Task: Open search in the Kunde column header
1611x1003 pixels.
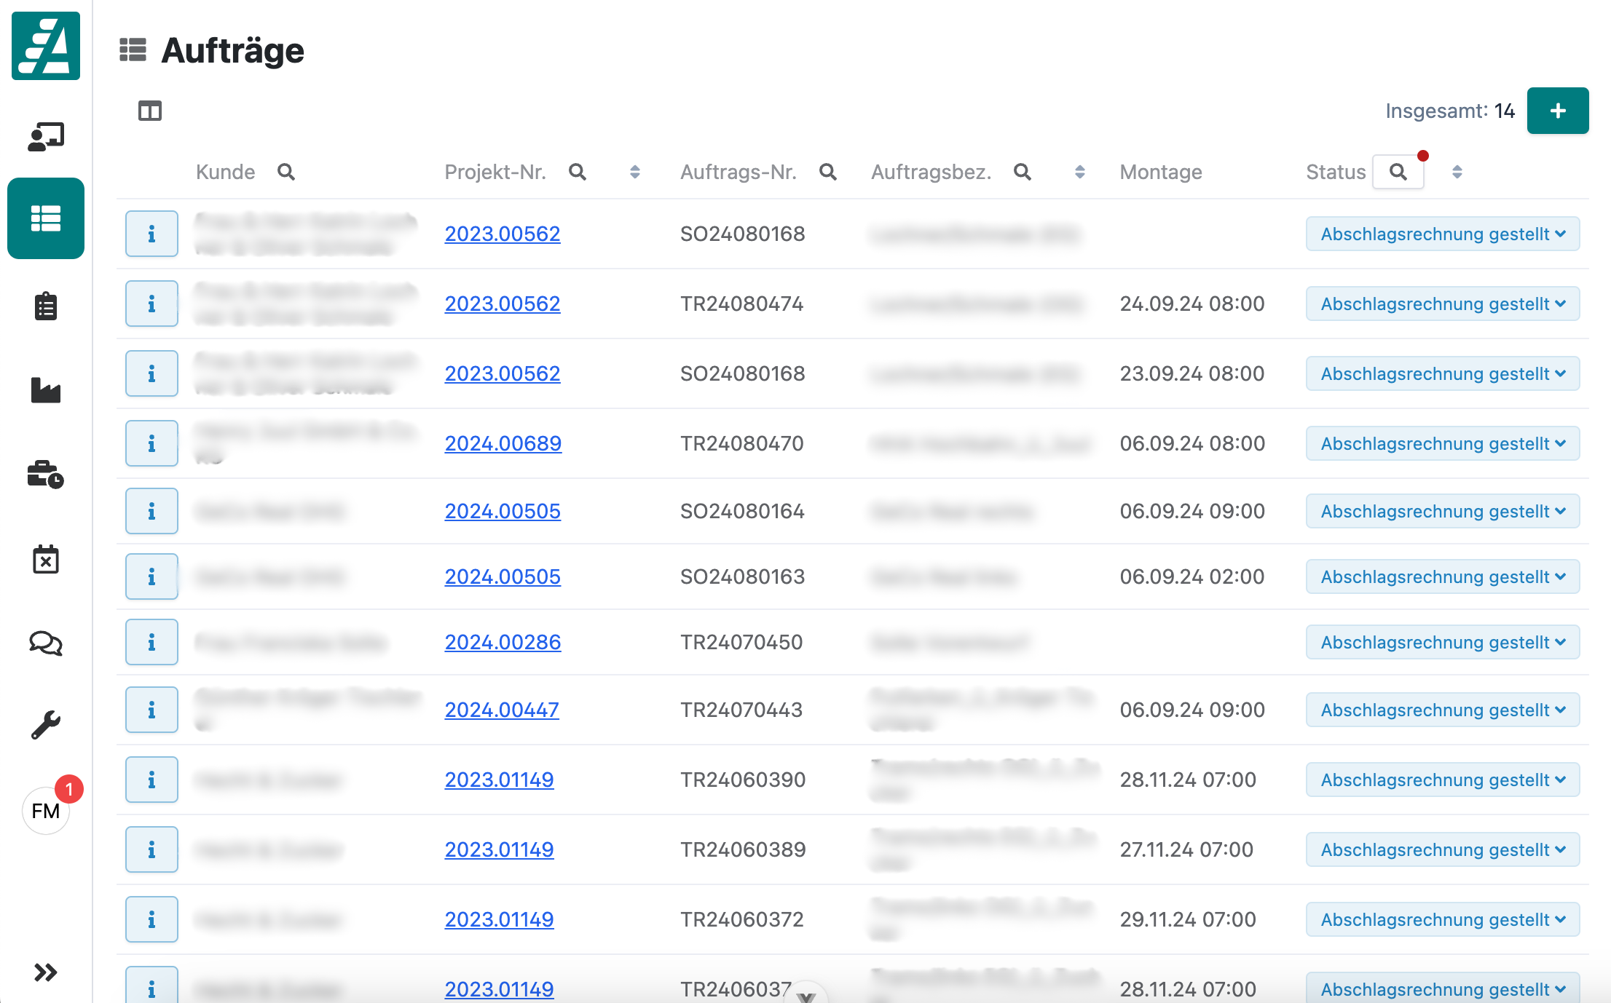Action: (x=286, y=172)
